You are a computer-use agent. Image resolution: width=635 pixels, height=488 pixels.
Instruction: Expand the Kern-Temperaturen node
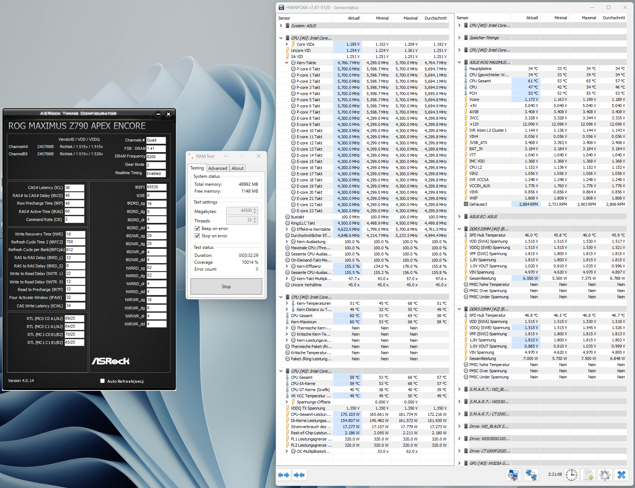click(x=287, y=303)
